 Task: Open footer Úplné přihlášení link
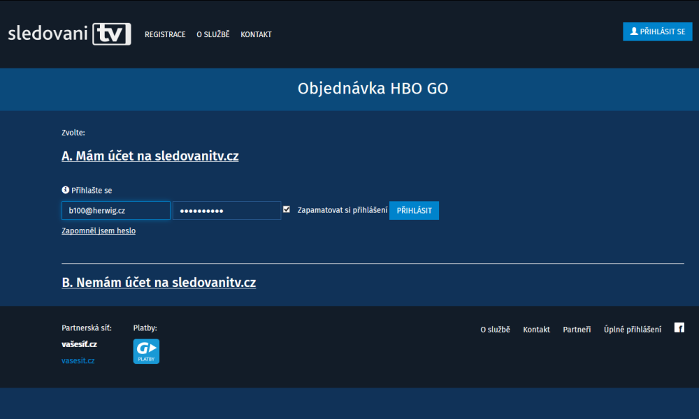633,330
